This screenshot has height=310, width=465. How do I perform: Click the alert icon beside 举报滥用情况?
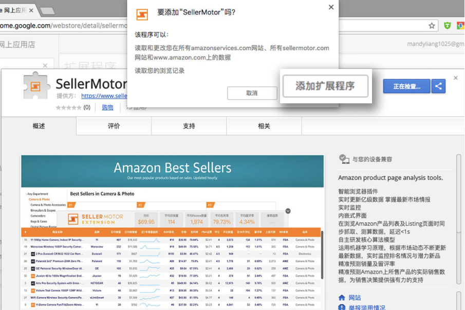coord(342,307)
